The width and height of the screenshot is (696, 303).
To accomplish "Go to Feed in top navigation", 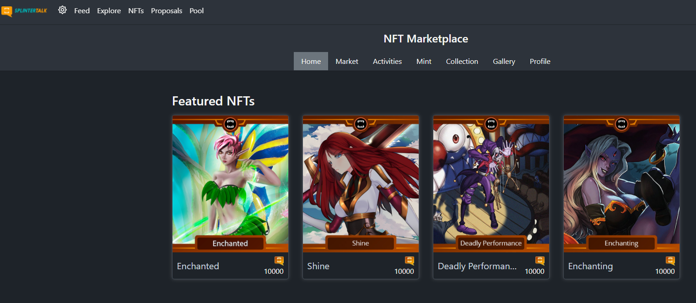I will [82, 10].
